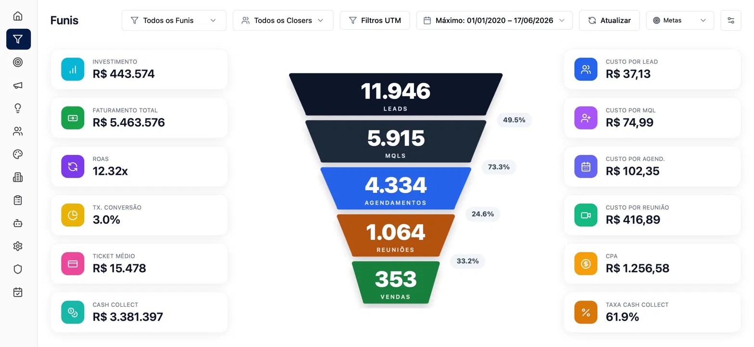Open the lightbulb insights sidebar icon
754x347 pixels.
[18, 108]
